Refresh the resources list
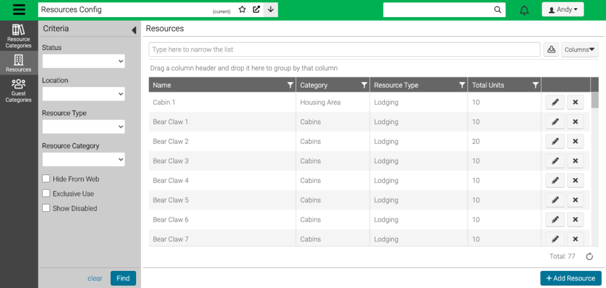The image size is (606, 288). pyautogui.click(x=589, y=257)
